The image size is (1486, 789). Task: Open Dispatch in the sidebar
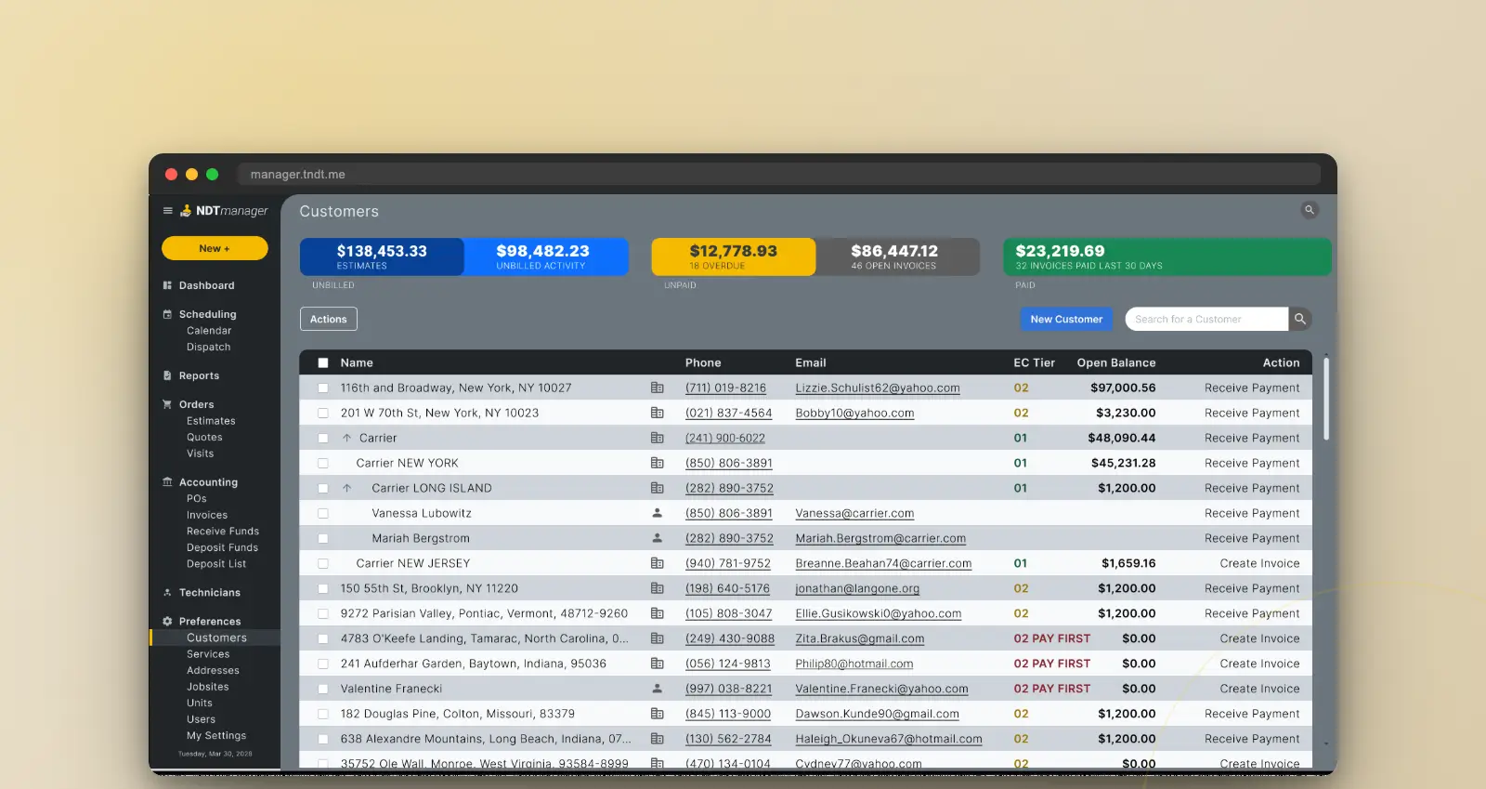pyautogui.click(x=208, y=348)
